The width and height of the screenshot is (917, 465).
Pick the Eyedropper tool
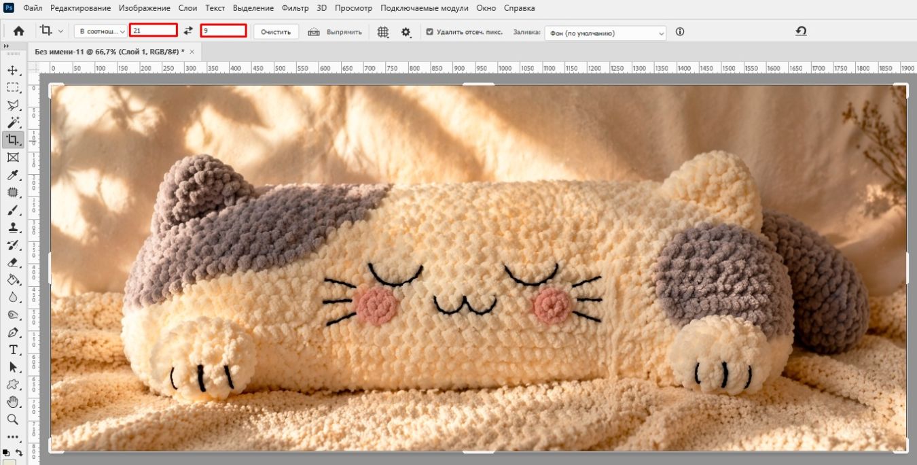click(x=13, y=175)
